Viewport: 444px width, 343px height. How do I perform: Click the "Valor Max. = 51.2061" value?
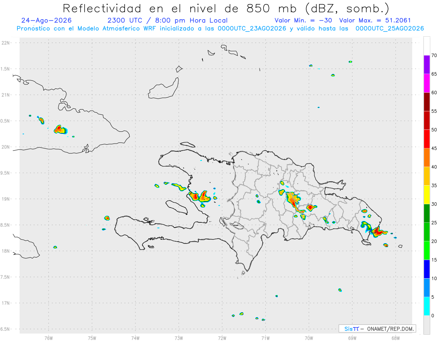click(x=375, y=20)
